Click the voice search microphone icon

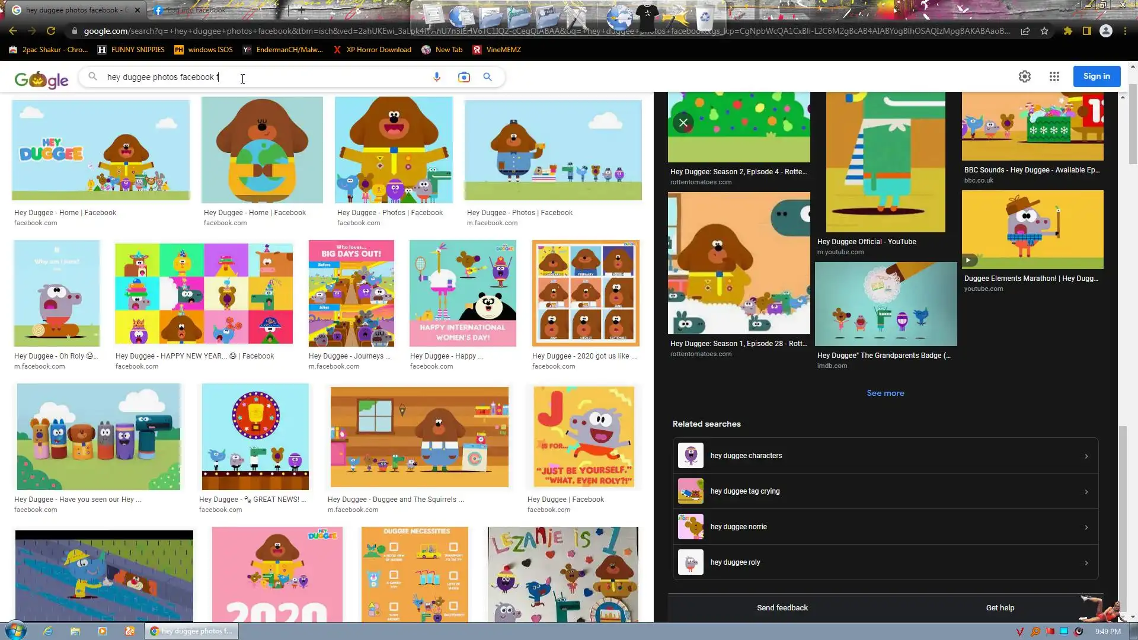click(437, 77)
